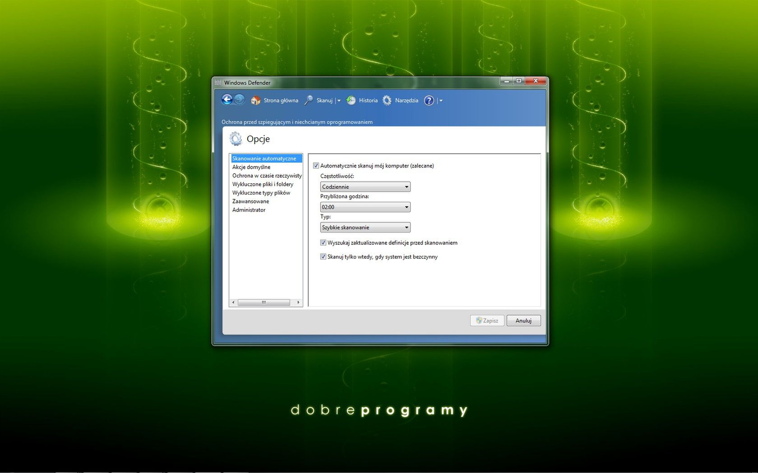Close the Windows Defender window
This screenshot has width=758, height=473.
[x=536, y=81]
